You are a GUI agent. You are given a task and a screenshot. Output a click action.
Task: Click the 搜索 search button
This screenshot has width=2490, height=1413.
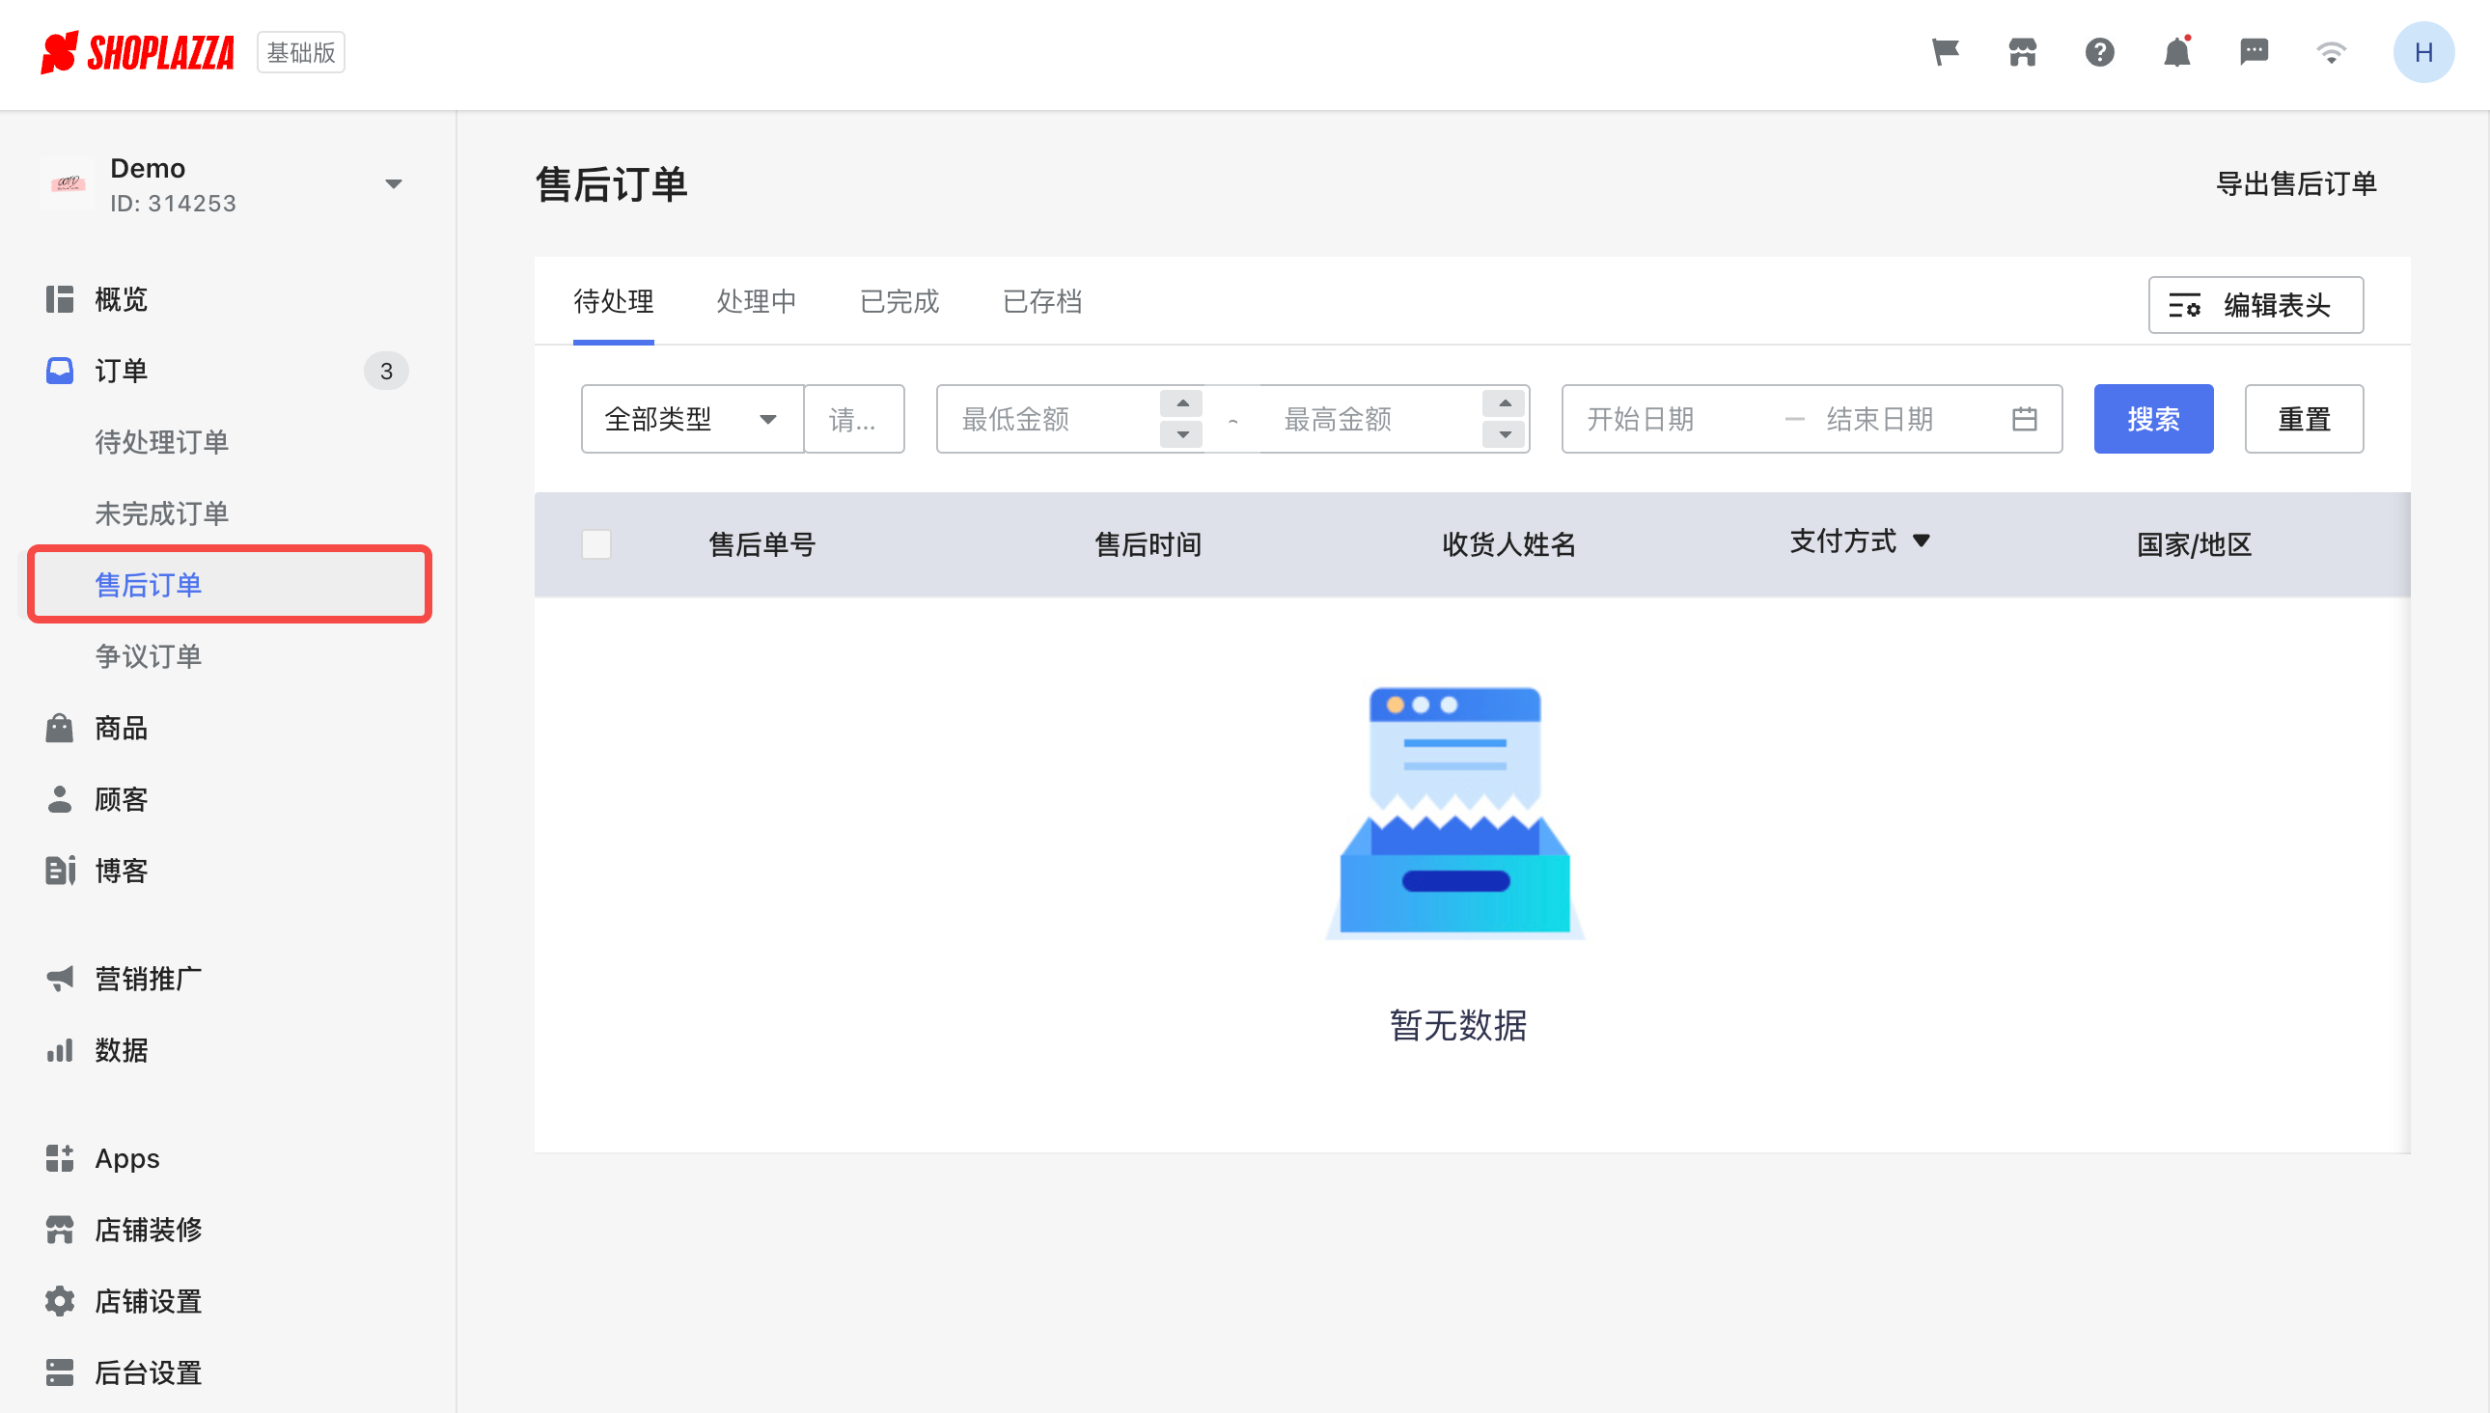[2153, 418]
